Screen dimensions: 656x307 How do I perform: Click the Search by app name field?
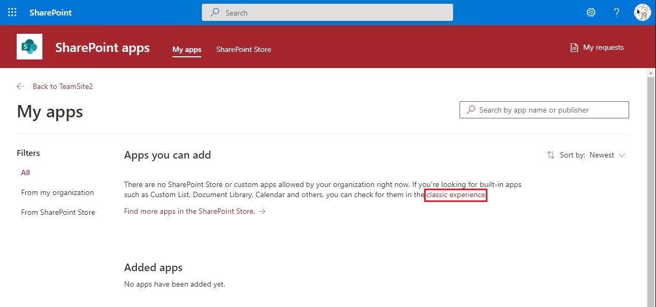[x=544, y=110]
